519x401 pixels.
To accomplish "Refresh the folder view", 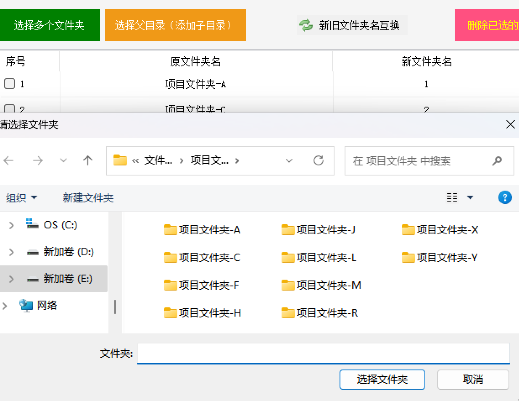I will coord(319,160).
